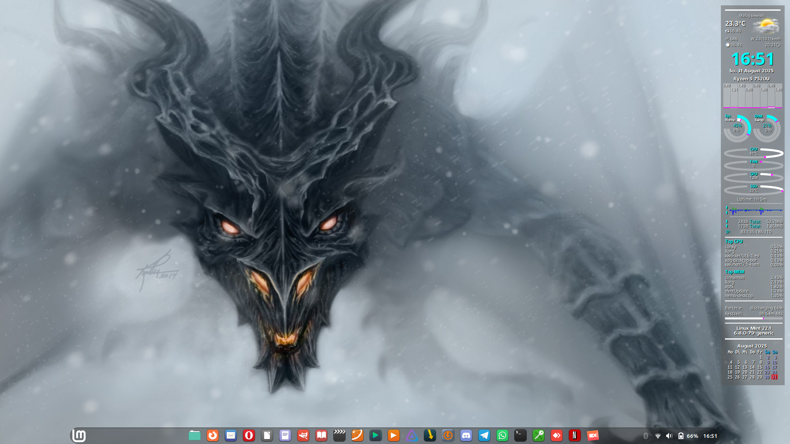
Task: Launch the Opera browser
Action: 249,435
